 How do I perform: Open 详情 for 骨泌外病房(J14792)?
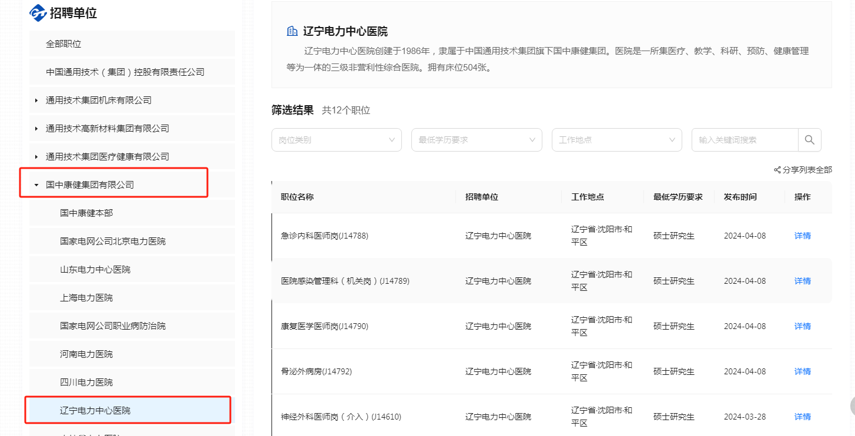click(802, 371)
